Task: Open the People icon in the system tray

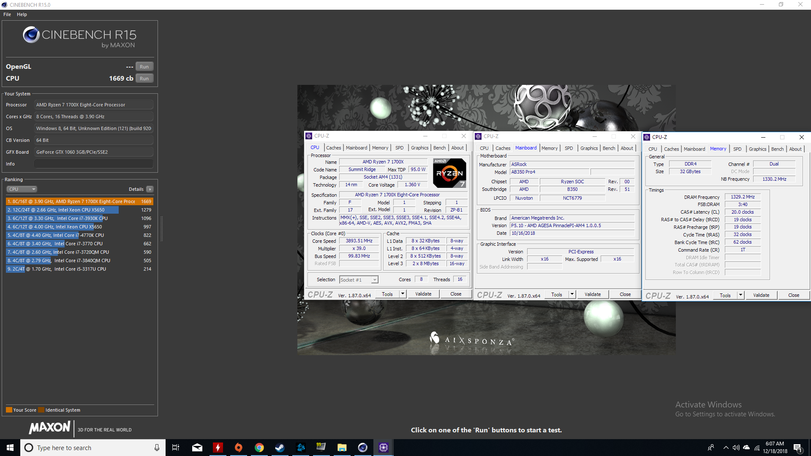Action: [x=711, y=448]
